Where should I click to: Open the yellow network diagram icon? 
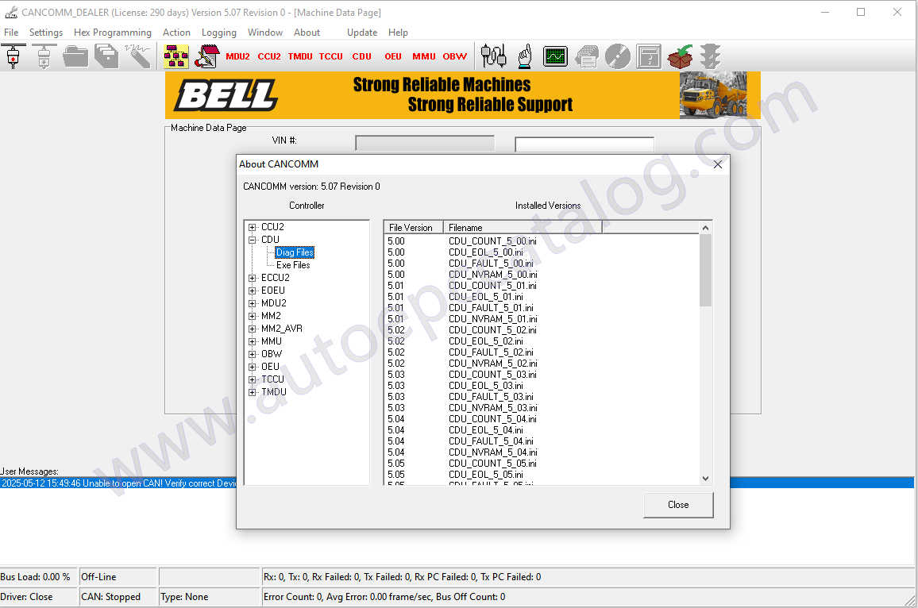click(176, 56)
